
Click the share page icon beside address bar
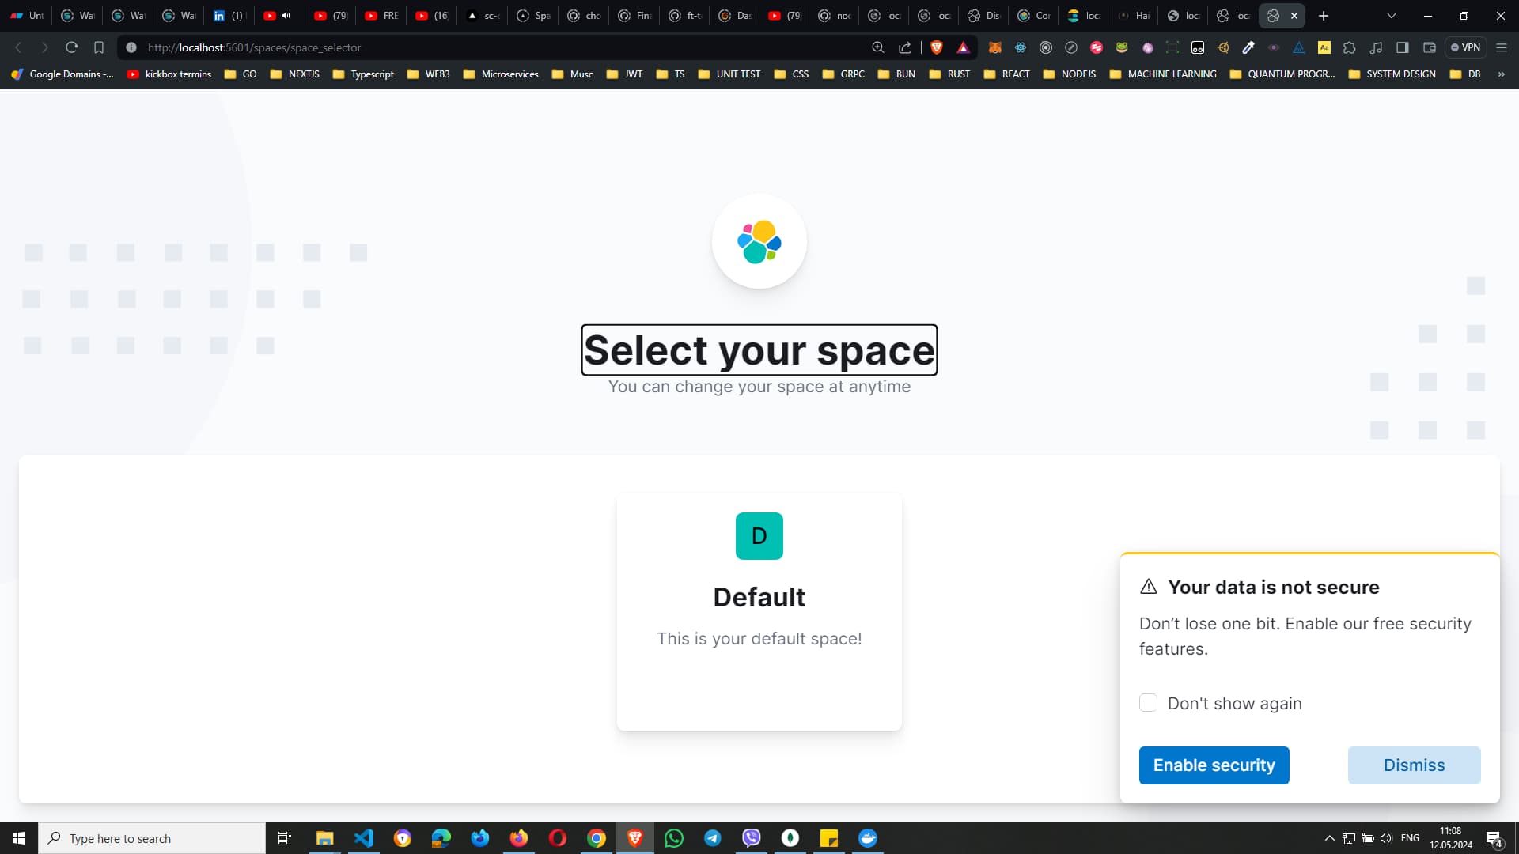pyautogui.click(x=905, y=47)
